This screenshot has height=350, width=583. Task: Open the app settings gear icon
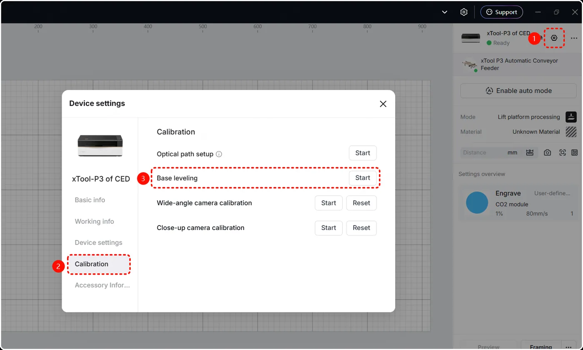[464, 12]
